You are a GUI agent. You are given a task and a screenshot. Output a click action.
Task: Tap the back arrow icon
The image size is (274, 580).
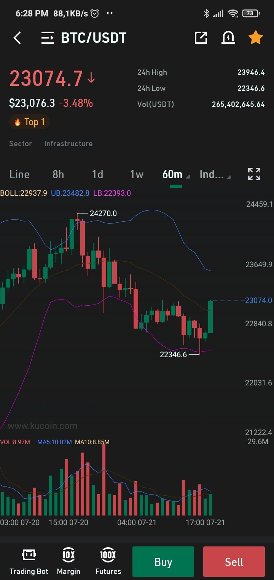tap(17, 38)
